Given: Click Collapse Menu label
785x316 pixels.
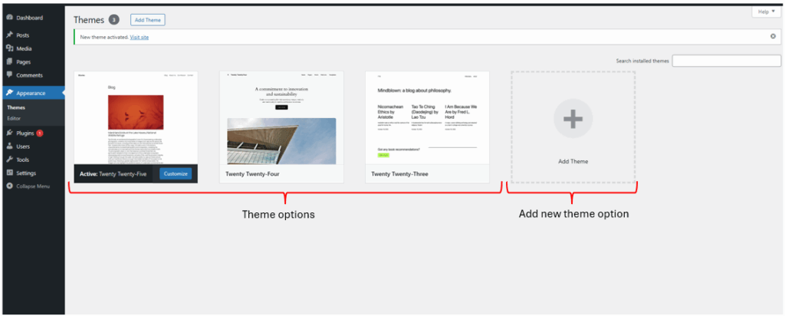Looking at the screenshot, I should click(x=33, y=186).
